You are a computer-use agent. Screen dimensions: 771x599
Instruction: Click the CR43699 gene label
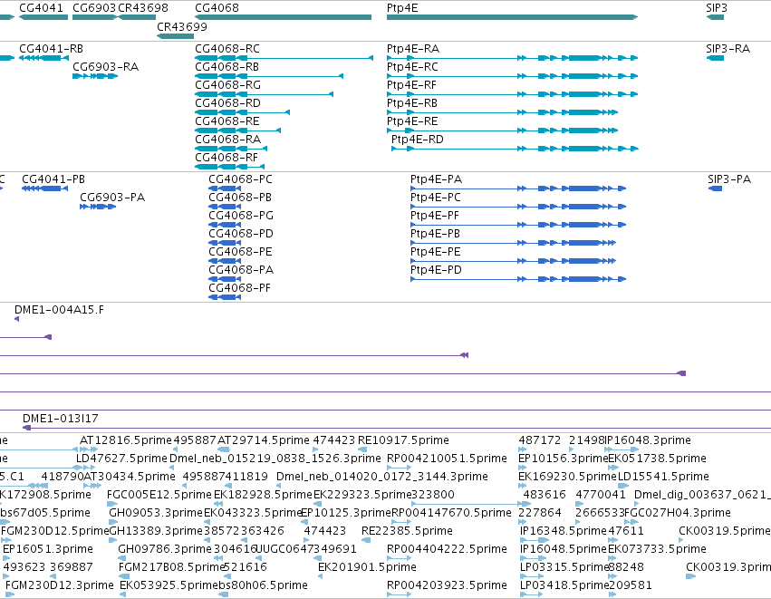(182, 26)
